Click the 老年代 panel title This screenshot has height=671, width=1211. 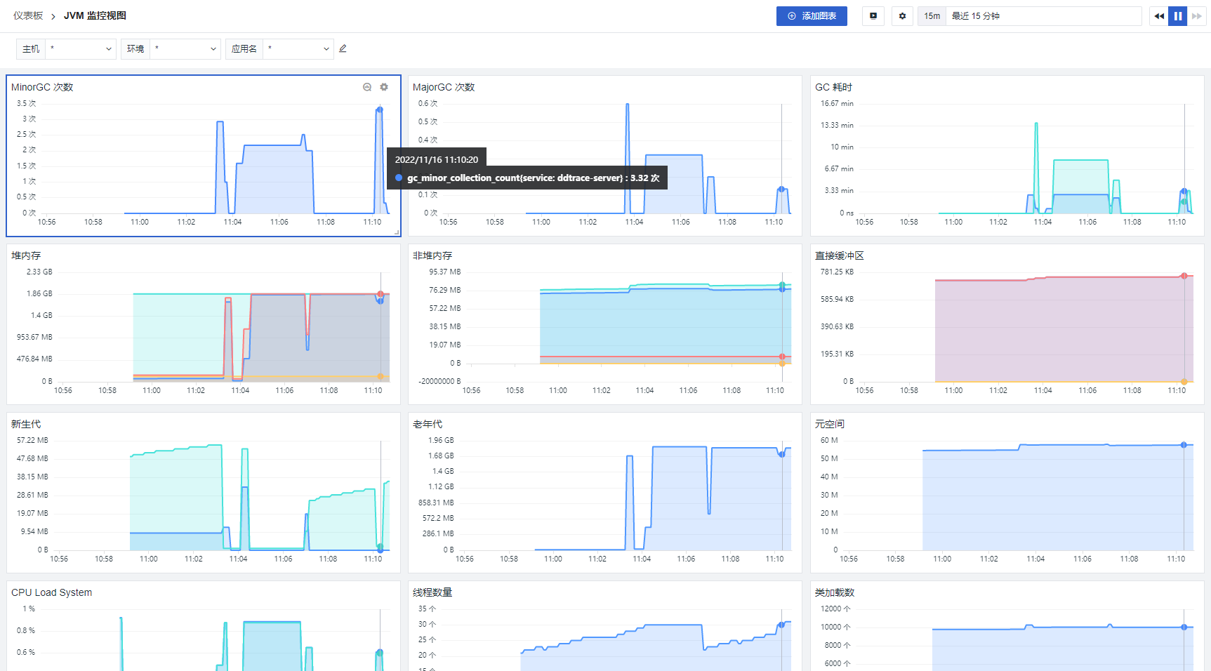coord(428,424)
